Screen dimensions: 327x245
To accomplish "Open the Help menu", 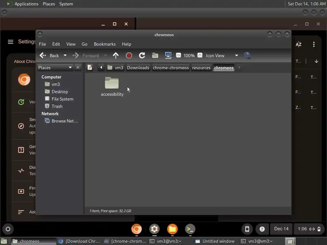I will [x=126, y=44].
